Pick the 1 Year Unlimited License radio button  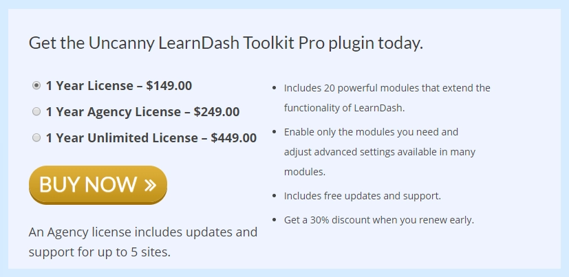click(x=36, y=137)
